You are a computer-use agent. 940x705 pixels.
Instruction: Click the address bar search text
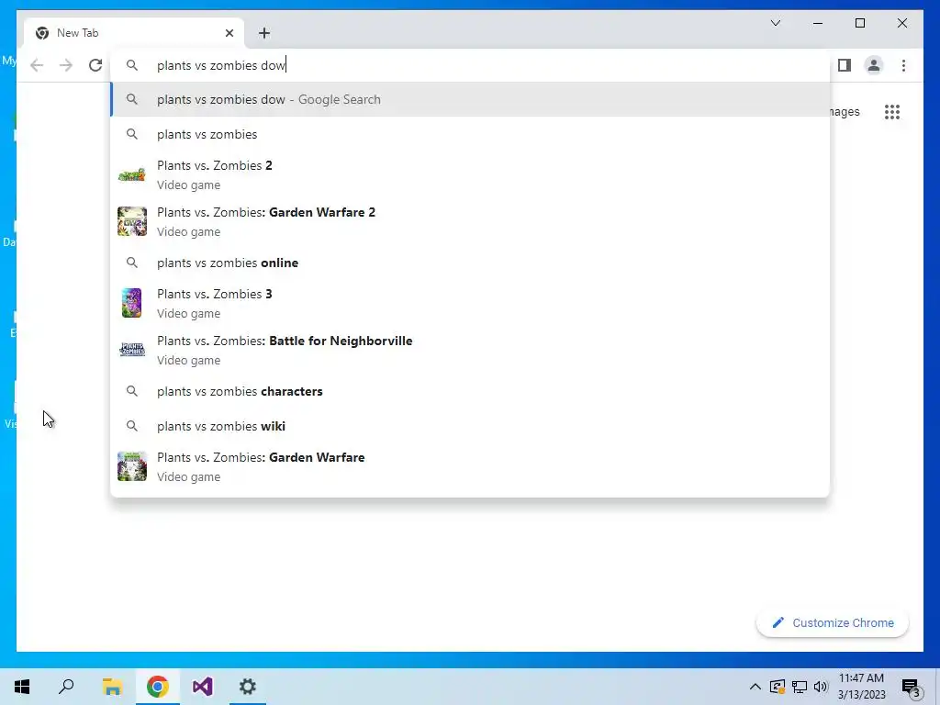click(x=220, y=65)
